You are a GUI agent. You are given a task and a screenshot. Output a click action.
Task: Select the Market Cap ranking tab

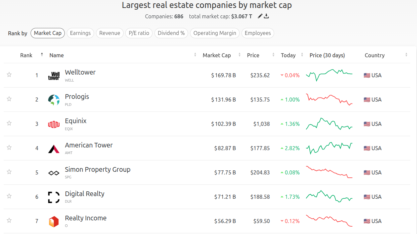pyautogui.click(x=48, y=33)
